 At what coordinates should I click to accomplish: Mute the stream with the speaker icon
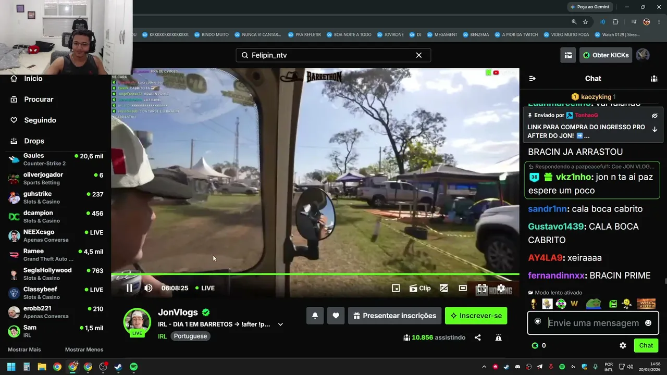tap(149, 288)
